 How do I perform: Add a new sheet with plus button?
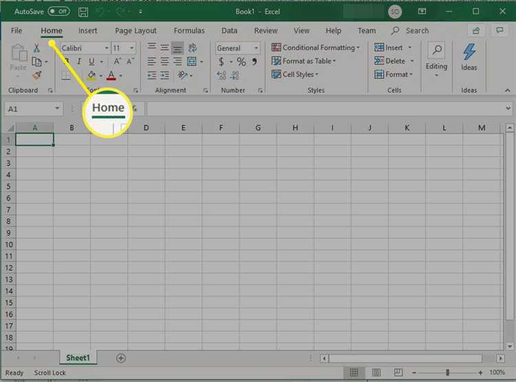[121, 358]
